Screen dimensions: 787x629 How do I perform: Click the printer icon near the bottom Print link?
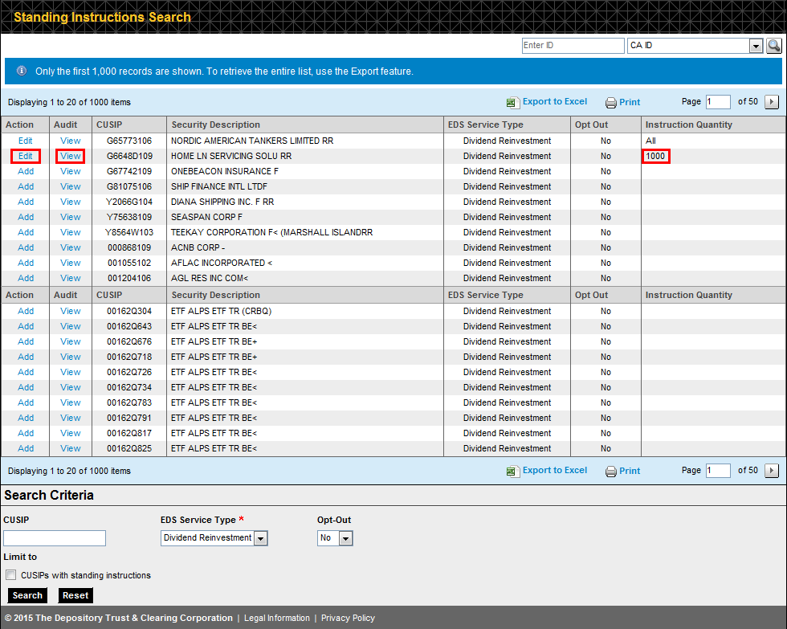coord(610,470)
